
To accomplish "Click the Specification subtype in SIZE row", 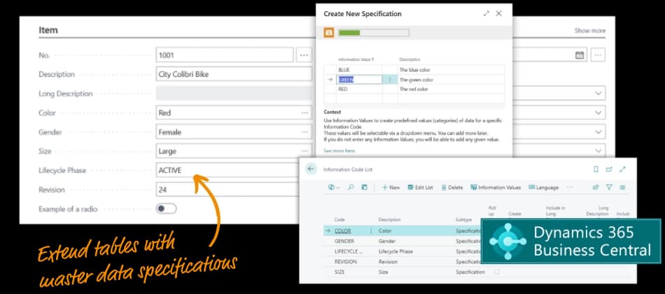I will coord(470,272).
